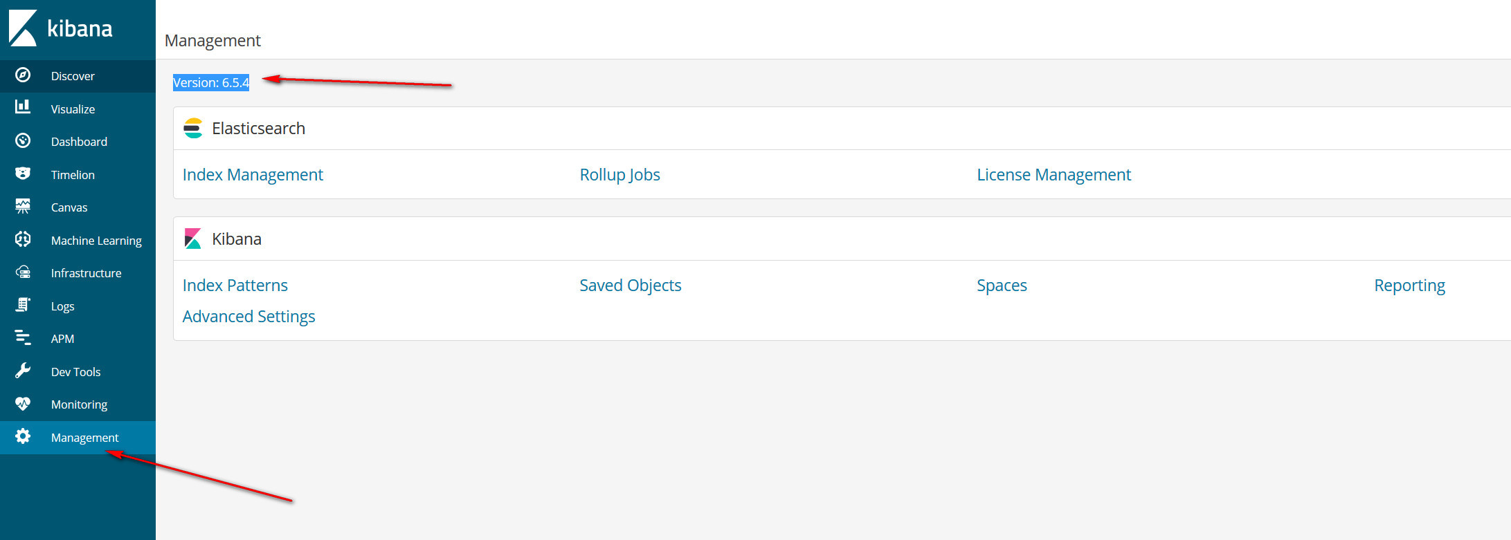Go to Advanced Settings

coord(248,317)
